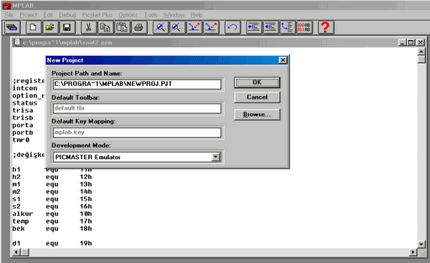The height and width of the screenshot is (263, 430).
Task: Click the goto-line icon with curved arrow
Action: 287,27
